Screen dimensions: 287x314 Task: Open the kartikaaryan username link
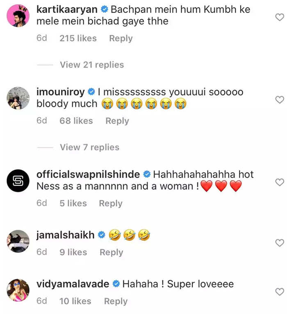(x=67, y=9)
